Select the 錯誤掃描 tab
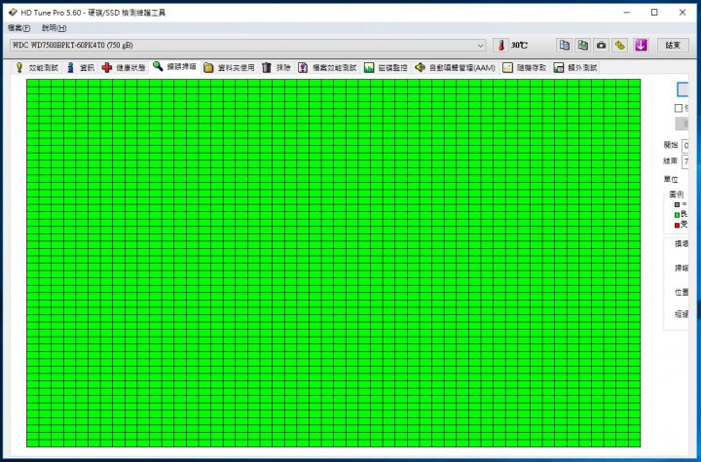 click(x=175, y=66)
